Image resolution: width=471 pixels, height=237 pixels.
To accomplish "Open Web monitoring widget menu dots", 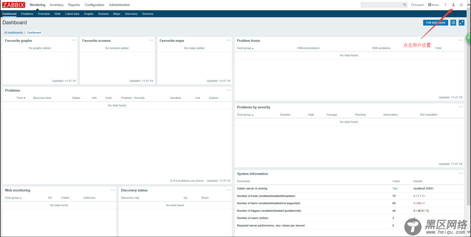I will (113, 190).
